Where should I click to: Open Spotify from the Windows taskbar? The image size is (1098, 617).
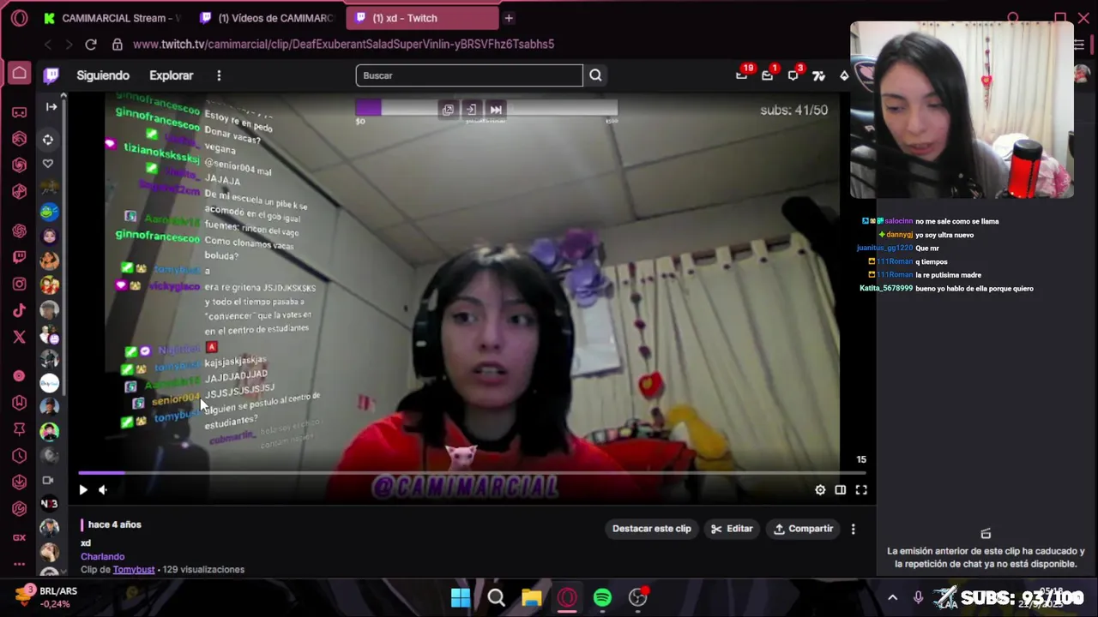click(602, 597)
